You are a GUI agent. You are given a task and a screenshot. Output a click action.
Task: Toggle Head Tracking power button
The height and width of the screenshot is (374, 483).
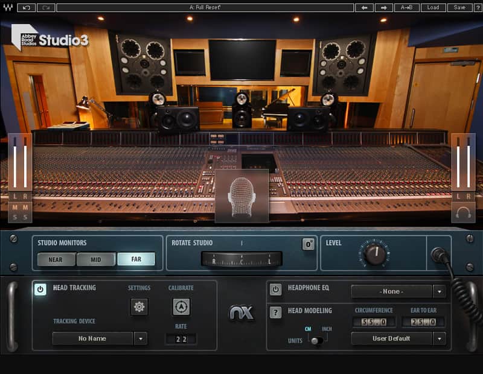pos(40,290)
